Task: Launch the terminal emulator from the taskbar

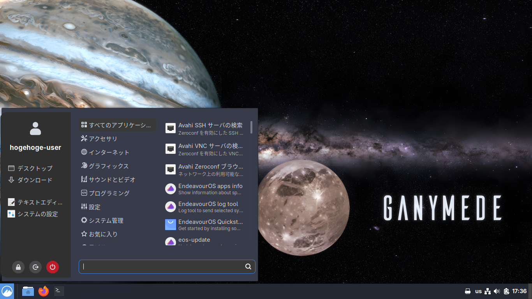Action: 59,291
